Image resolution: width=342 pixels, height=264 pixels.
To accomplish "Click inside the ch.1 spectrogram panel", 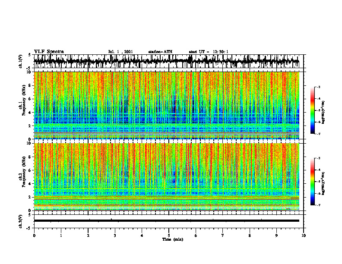I will tap(166, 105).
